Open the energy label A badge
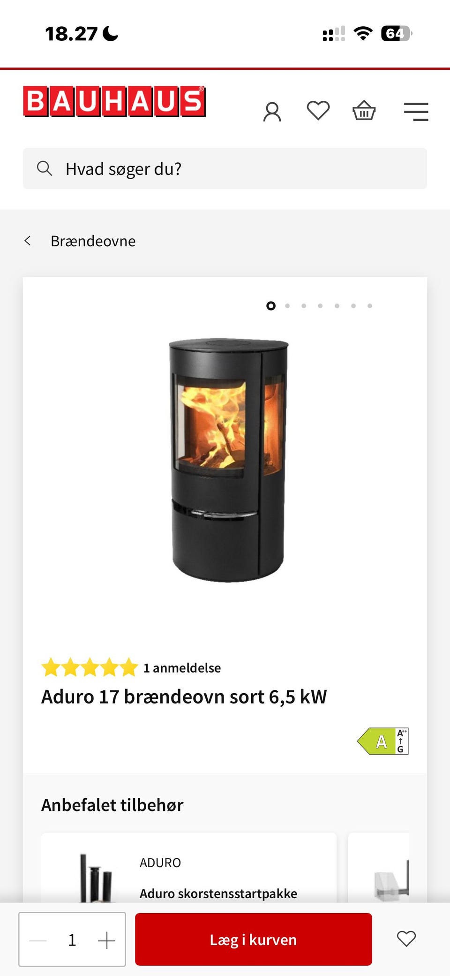This screenshot has width=450, height=976. tap(382, 741)
